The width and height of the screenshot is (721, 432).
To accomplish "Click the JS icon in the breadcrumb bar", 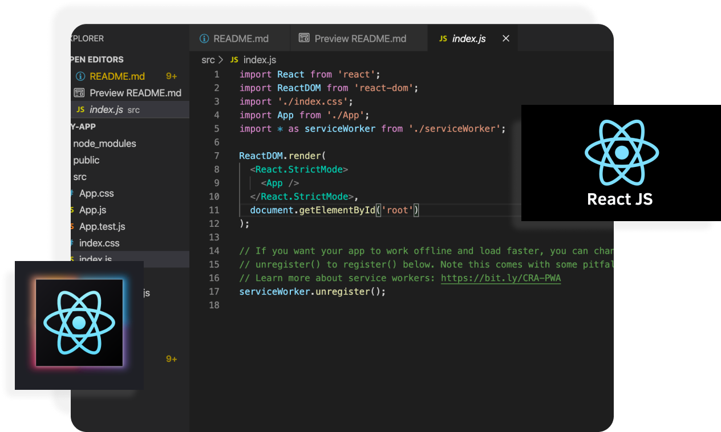I will click(x=233, y=59).
